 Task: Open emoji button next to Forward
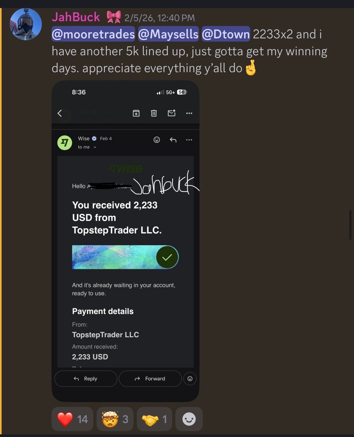point(190,379)
